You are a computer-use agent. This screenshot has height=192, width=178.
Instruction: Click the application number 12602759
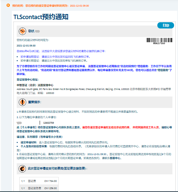coord(49,123)
